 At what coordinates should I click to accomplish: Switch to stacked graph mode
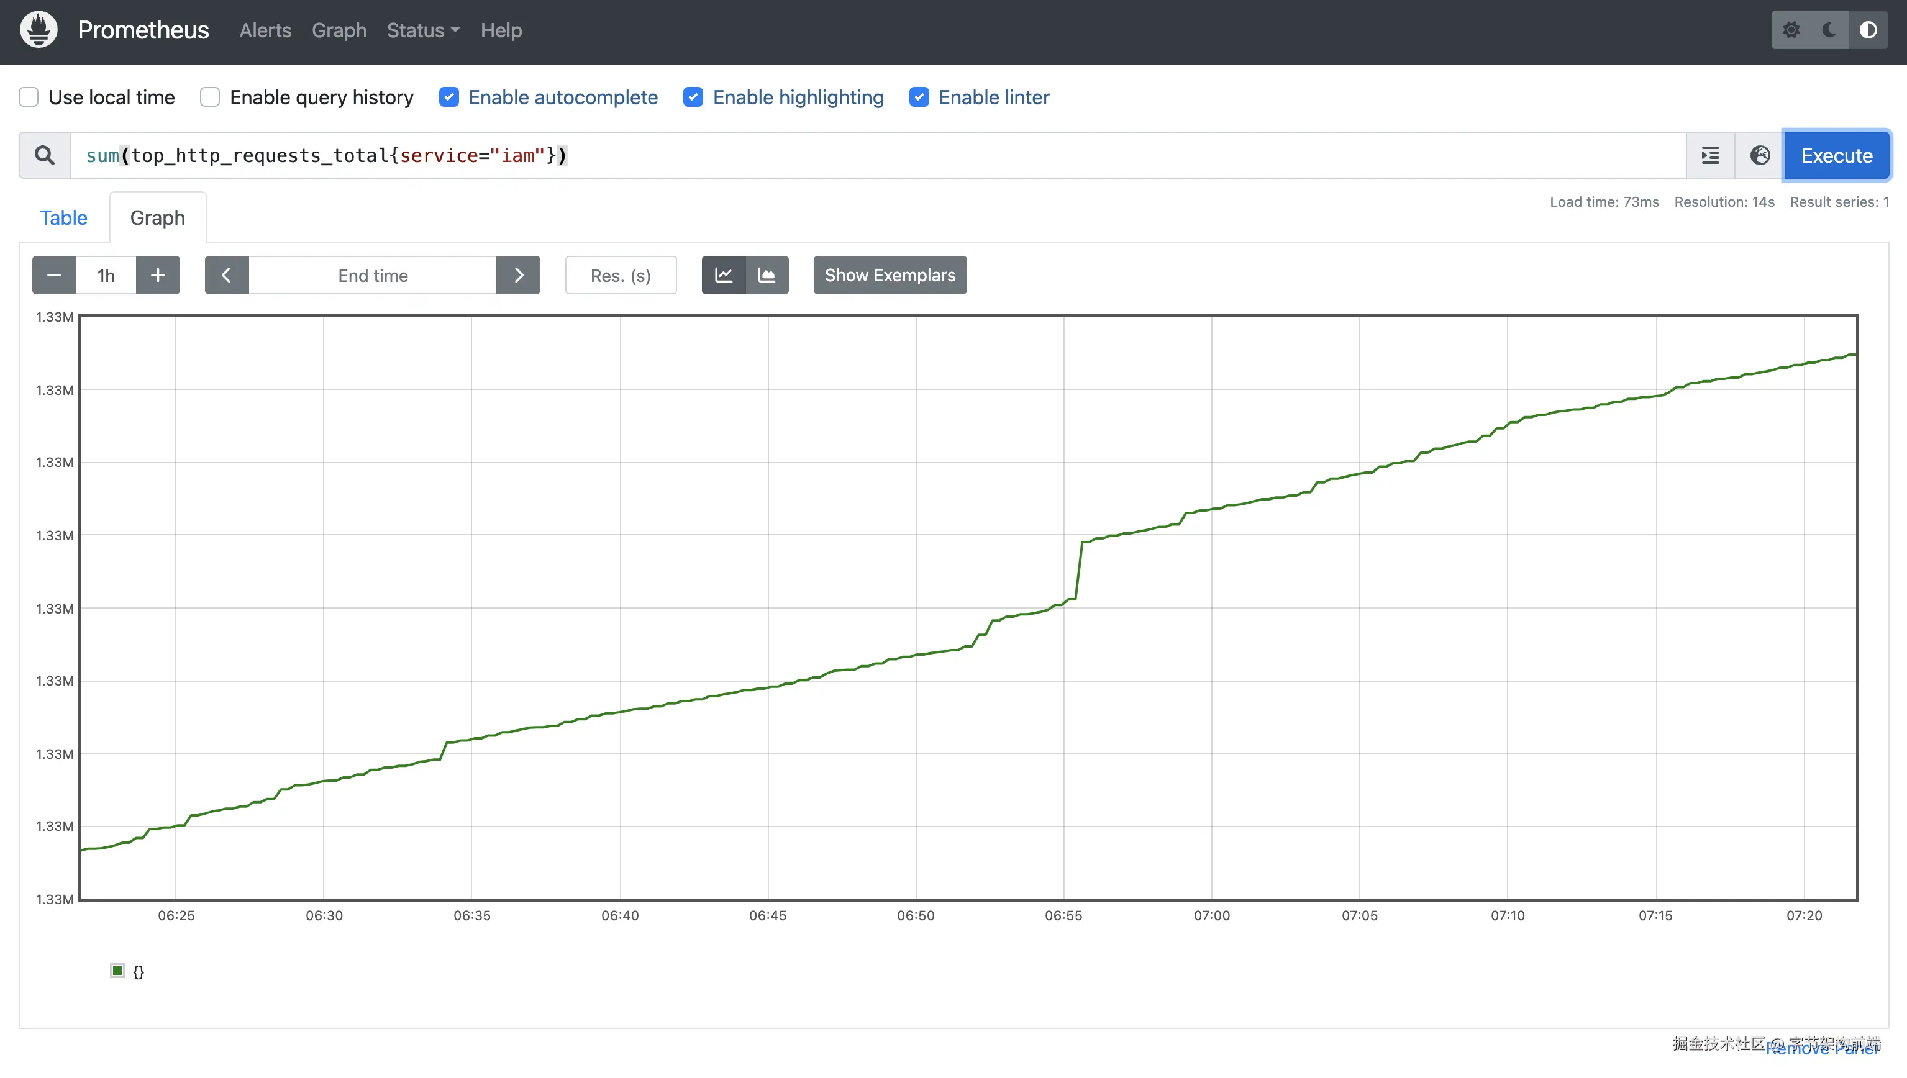click(x=767, y=276)
